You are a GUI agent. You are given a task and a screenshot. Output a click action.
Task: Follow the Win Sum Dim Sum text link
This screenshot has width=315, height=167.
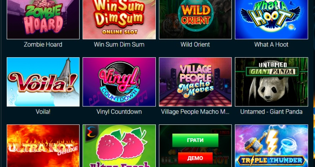(119, 44)
